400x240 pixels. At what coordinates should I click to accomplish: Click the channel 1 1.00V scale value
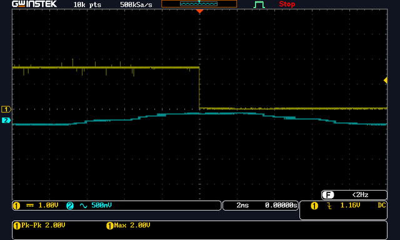pyautogui.click(x=48, y=206)
